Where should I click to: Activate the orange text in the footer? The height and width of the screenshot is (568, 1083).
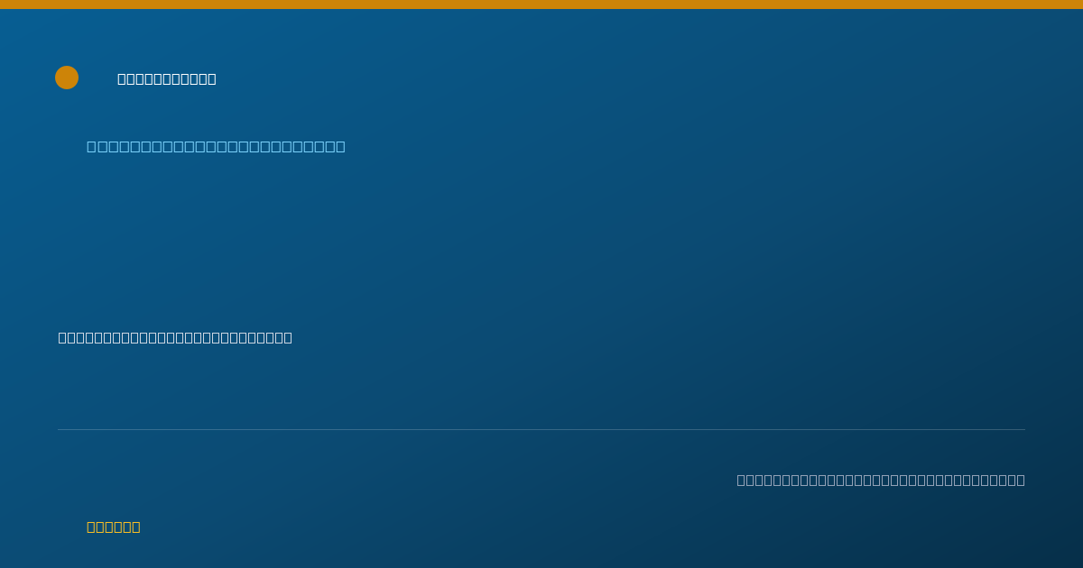114,527
